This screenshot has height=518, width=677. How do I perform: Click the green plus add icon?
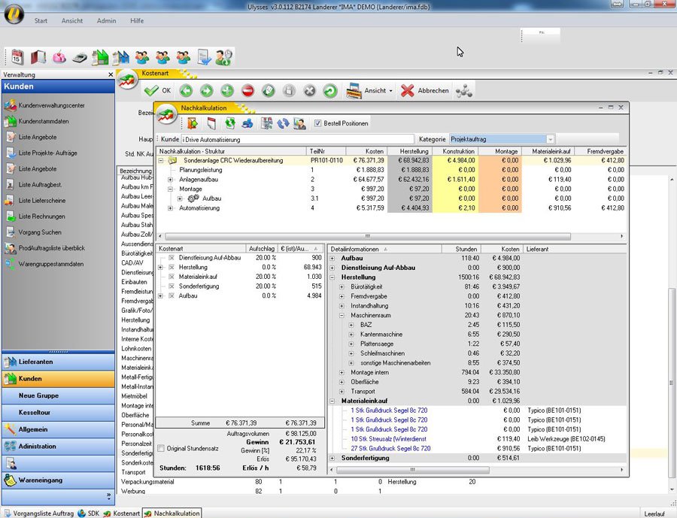[227, 91]
